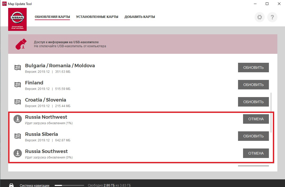Click the Свободно 2.86 ГБ free-space text
This screenshot has width=285, height=187.
(x=109, y=185)
